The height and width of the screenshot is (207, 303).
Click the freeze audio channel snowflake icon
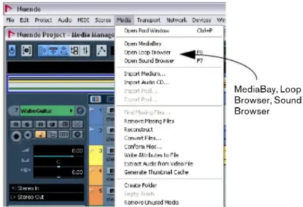coord(77,135)
